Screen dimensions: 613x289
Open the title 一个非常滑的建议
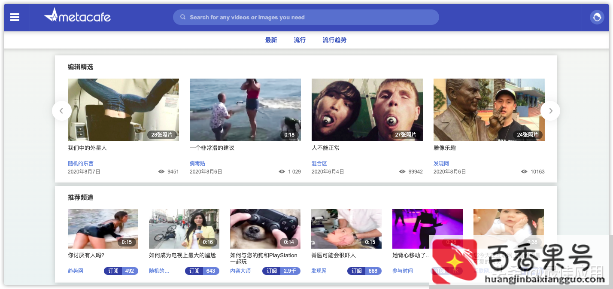tap(212, 148)
